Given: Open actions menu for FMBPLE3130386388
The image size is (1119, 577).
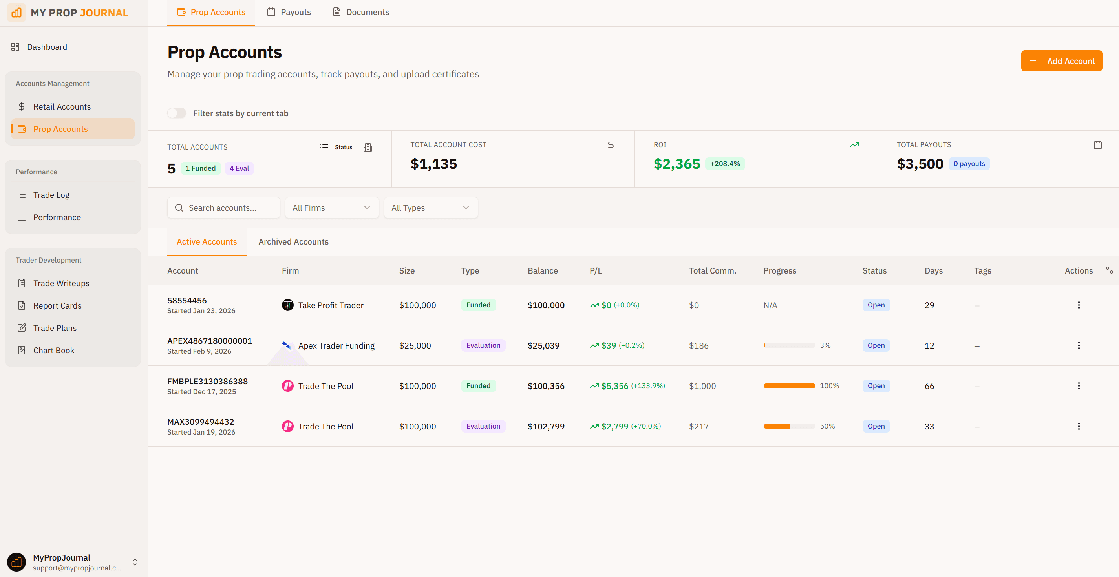Looking at the screenshot, I should (1079, 386).
